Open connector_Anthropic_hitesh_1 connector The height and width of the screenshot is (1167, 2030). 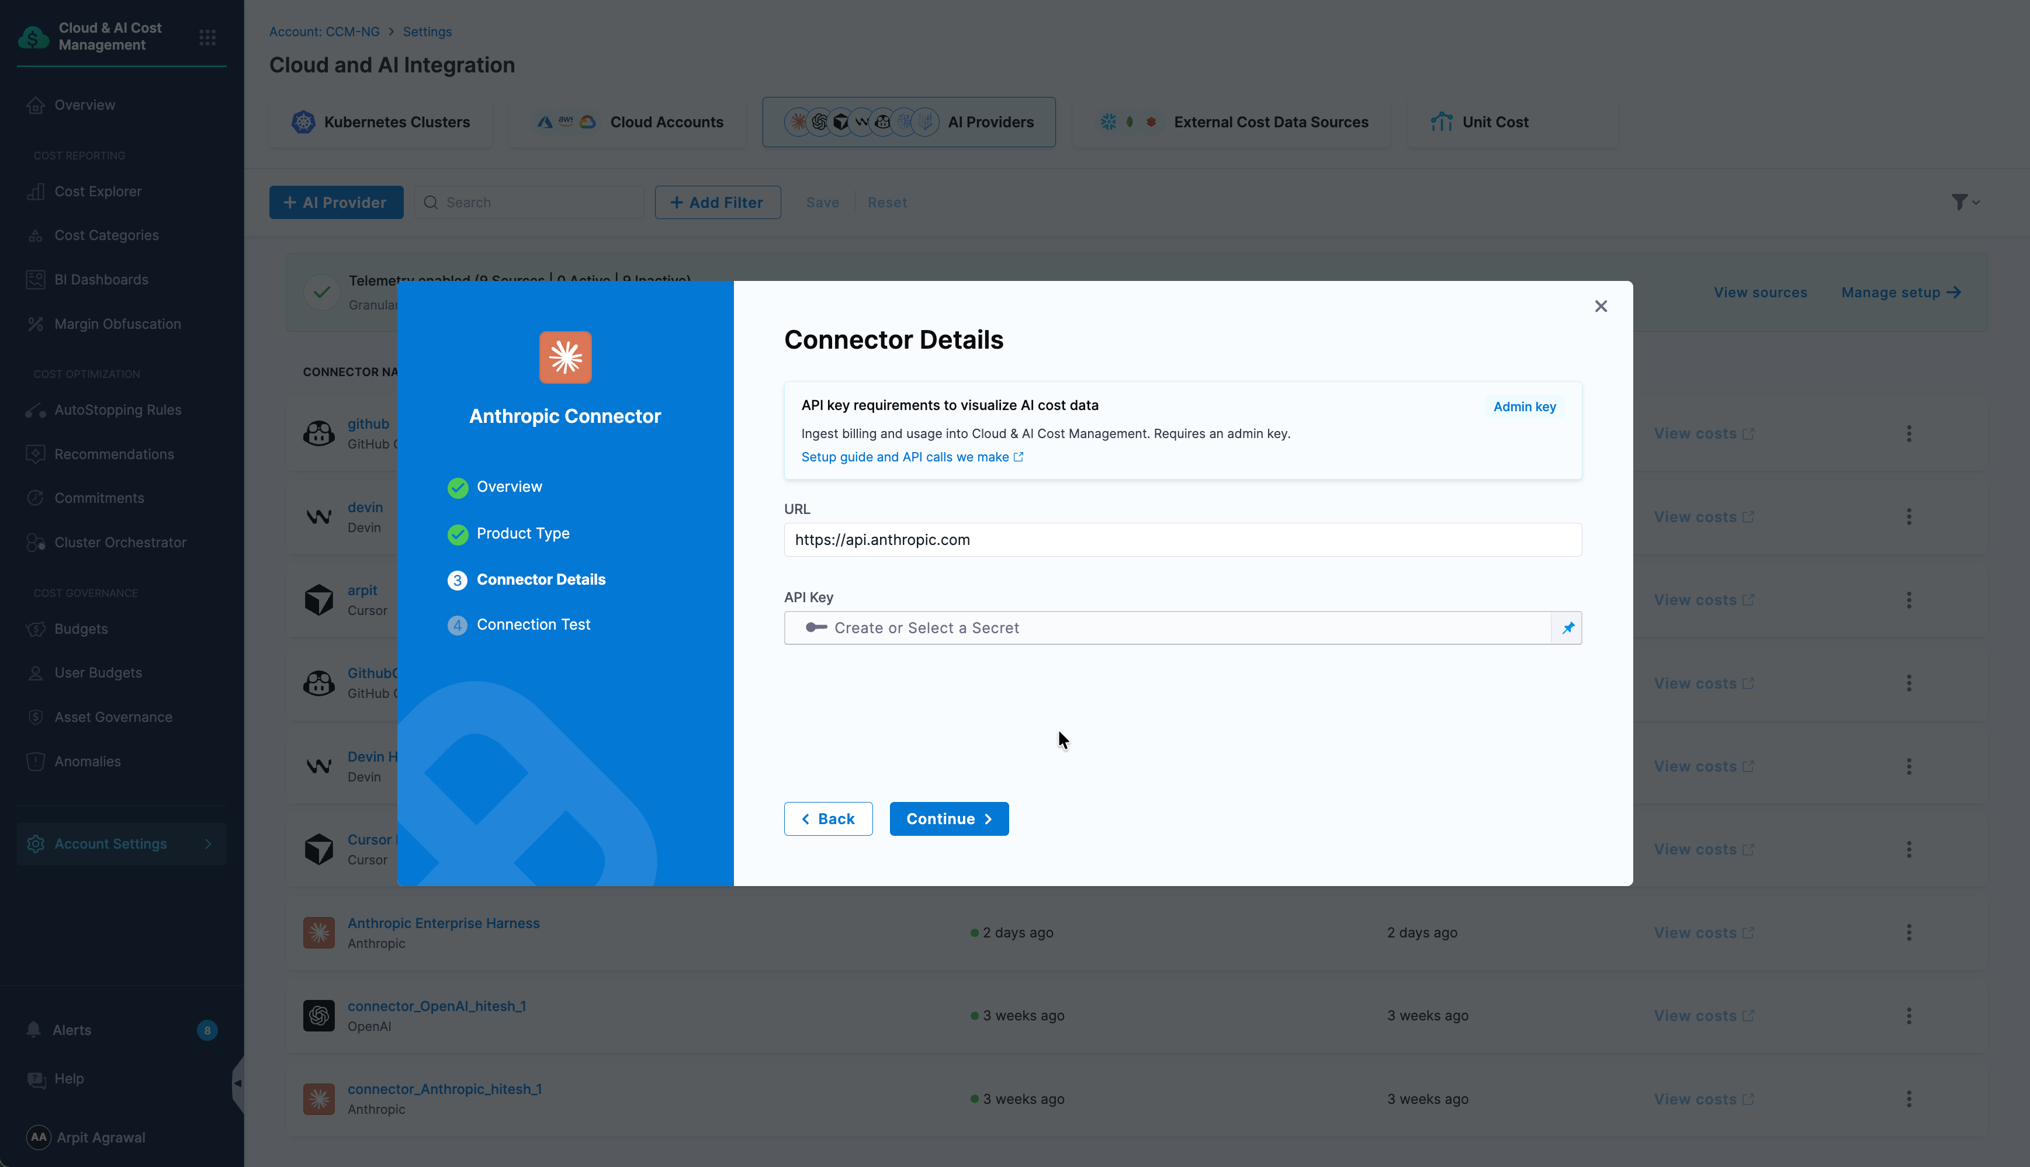pyautogui.click(x=444, y=1089)
